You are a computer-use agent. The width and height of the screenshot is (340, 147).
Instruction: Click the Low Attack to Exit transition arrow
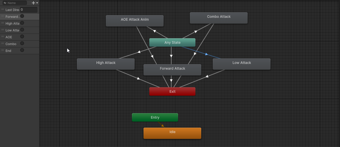(207, 76)
